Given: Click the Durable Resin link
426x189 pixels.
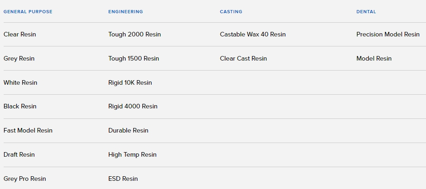Looking at the screenshot, I should click(x=128, y=130).
